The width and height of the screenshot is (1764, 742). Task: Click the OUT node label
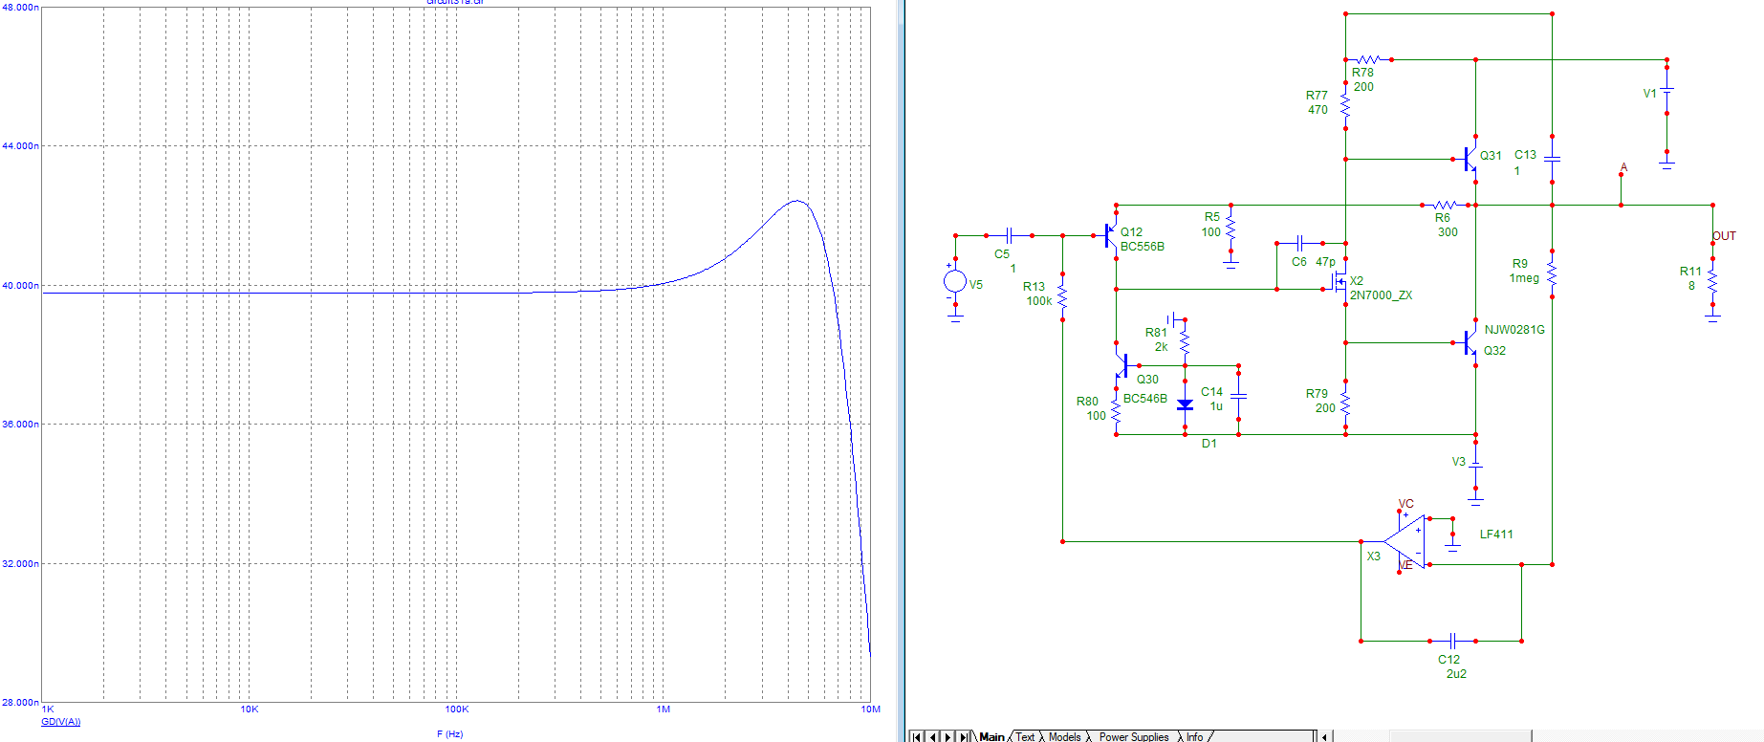1724,236
